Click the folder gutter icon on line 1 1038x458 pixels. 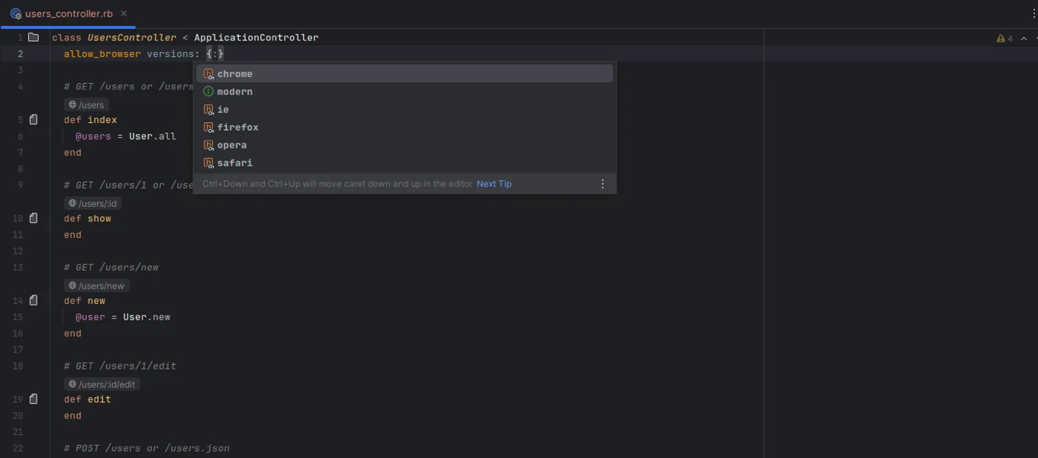pyautogui.click(x=34, y=37)
